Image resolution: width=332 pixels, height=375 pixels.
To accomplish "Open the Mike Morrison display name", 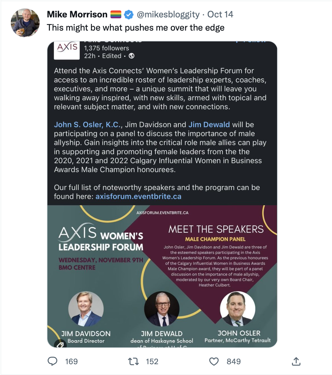I will [77, 14].
